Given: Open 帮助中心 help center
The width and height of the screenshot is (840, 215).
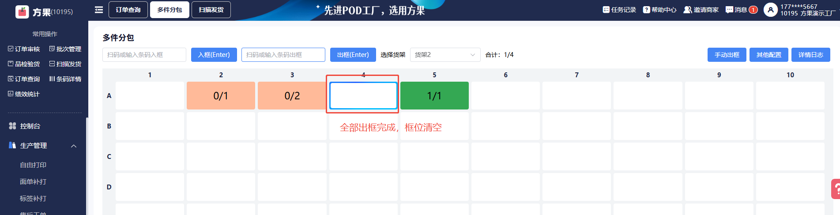Looking at the screenshot, I should point(659,10).
